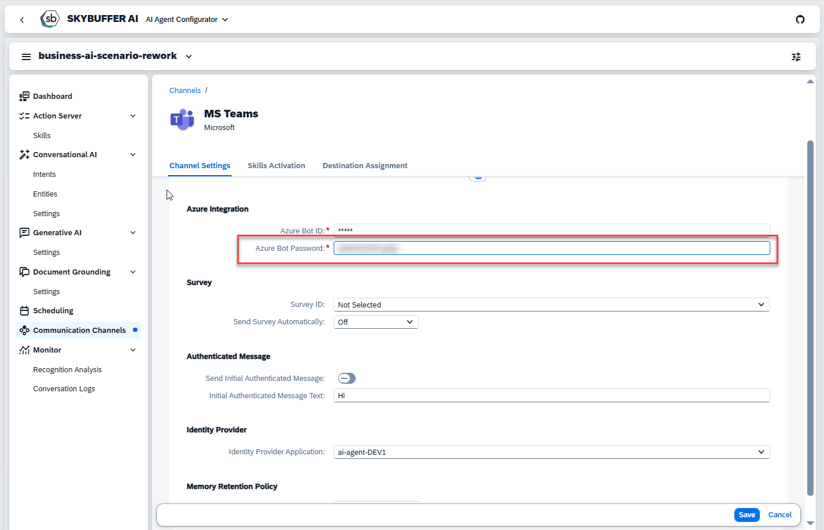Click the Cancel button
Image resolution: width=824 pixels, height=530 pixels.
779,514
